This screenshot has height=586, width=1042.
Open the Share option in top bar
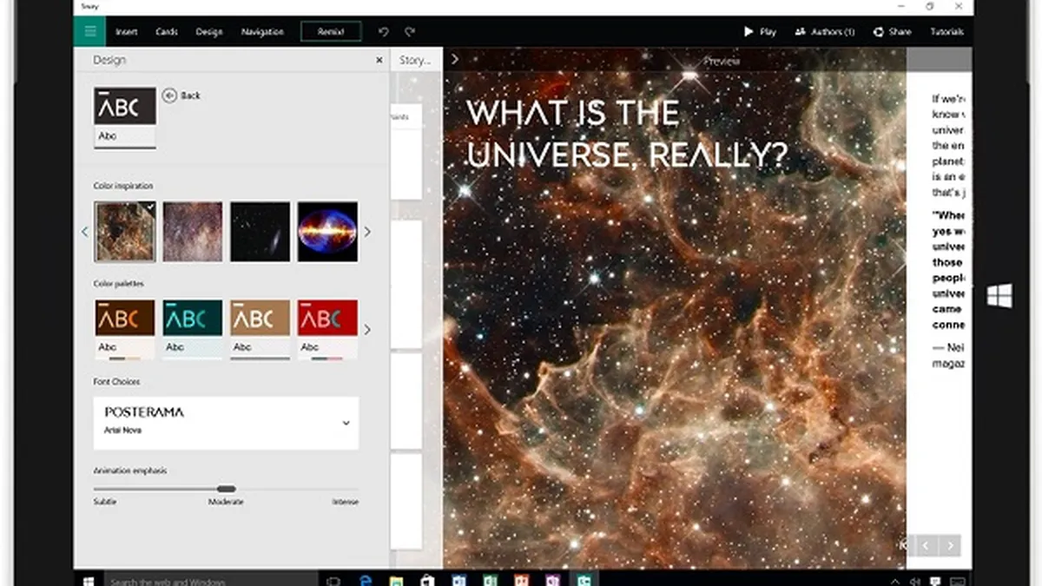coord(892,32)
